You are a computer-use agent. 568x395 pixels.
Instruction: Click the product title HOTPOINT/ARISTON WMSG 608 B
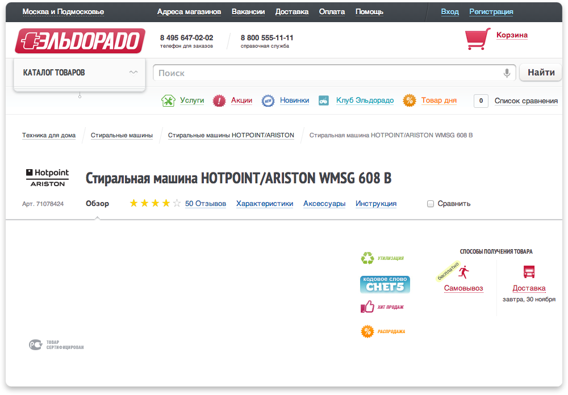click(239, 178)
